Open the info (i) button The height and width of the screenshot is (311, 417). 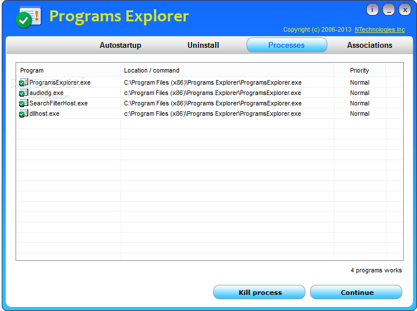(373, 10)
